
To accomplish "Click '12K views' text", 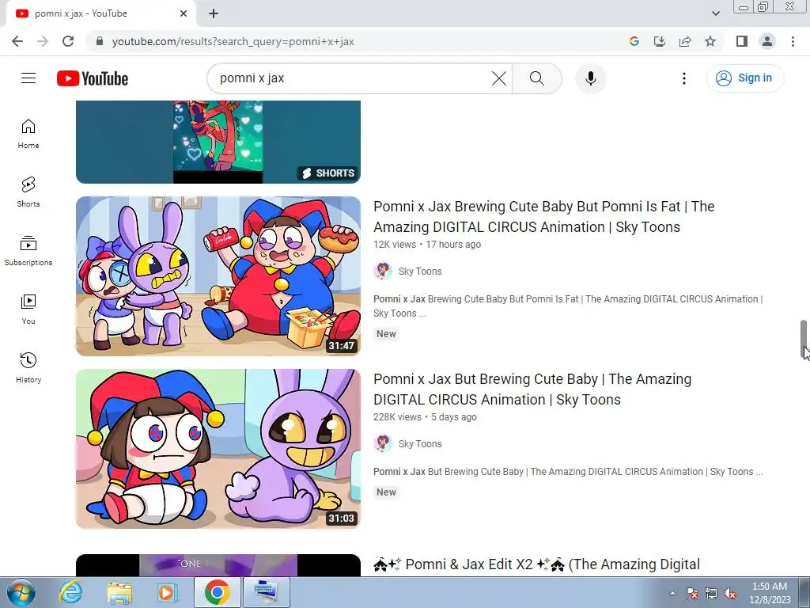I will [395, 245].
